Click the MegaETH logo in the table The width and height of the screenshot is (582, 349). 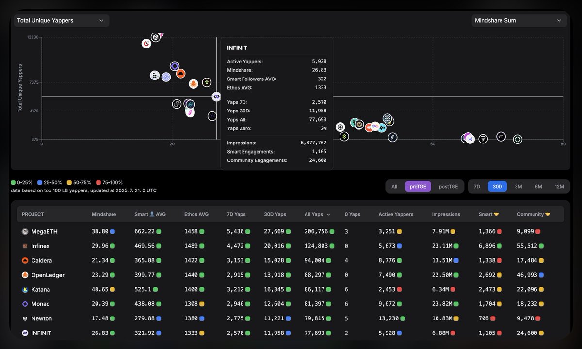25,232
